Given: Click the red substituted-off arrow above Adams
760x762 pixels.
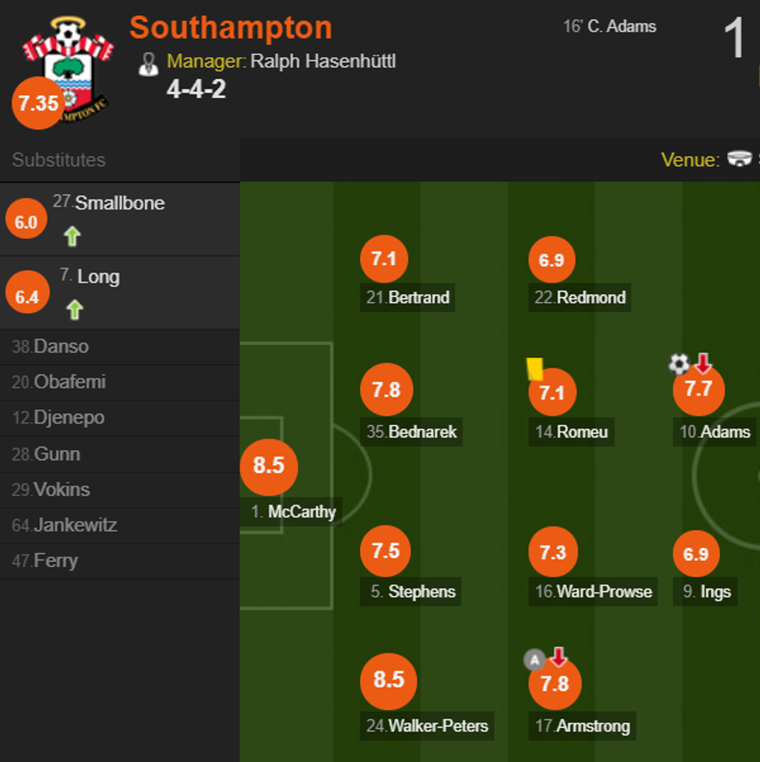Looking at the screenshot, I should (x=703, y=362).
